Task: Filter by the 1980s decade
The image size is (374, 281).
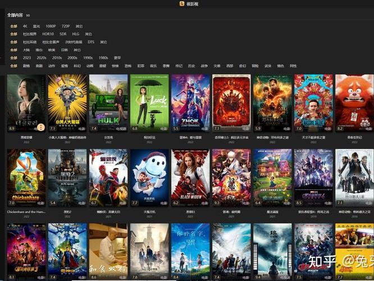Action: coord(103,58)
